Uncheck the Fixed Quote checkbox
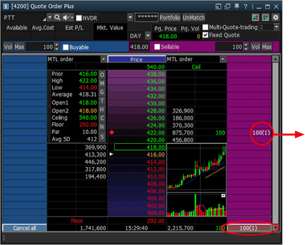This screenshot has width=305, height=245. [205, 35]
